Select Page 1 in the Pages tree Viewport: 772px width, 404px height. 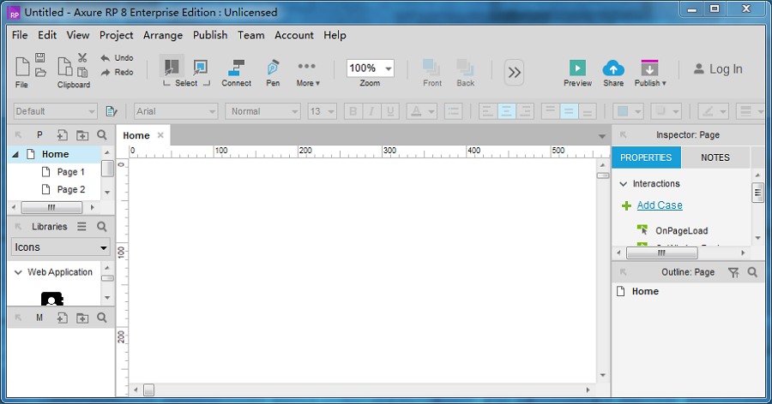click(70, 172)
